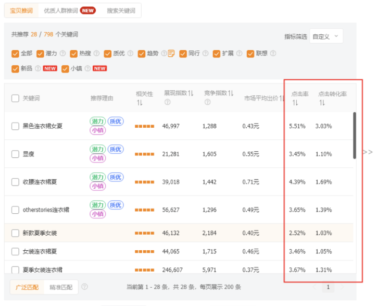Check the 收腰连衣裙夏 row checkbox

tap(15, 182)
